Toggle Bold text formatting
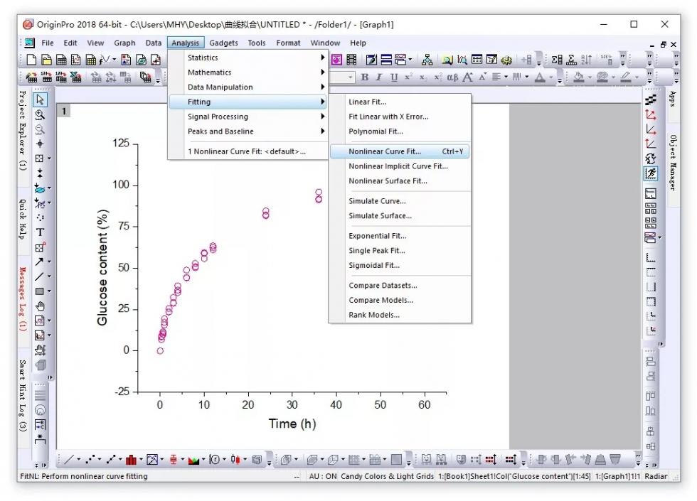Viewport: 697px width, 501px height. pyautogui.click(x=365, y=77)
